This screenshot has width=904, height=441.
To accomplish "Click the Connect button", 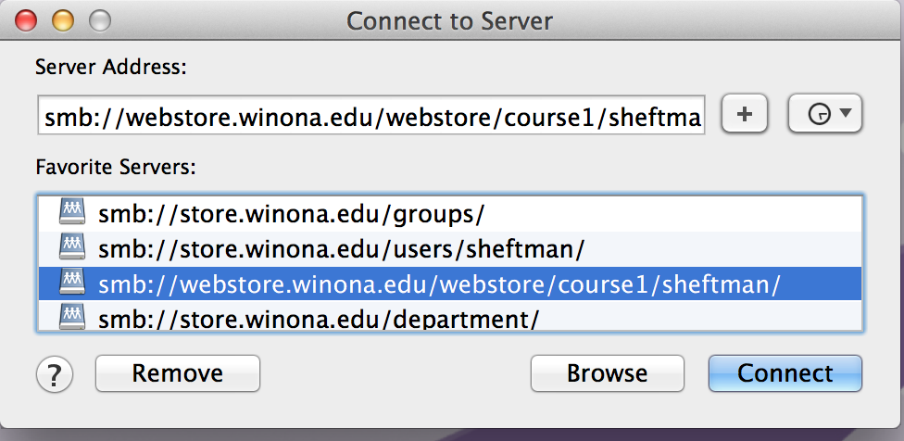I will (785, 373).
